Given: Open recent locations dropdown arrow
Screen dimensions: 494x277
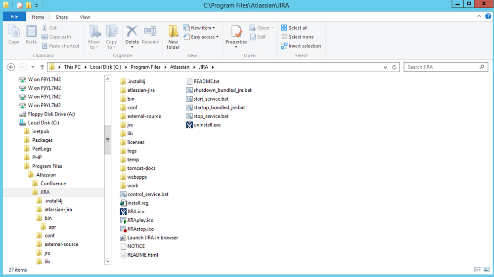Looking at the screenshot, I should pyautogui.click(x=33, y=67).
